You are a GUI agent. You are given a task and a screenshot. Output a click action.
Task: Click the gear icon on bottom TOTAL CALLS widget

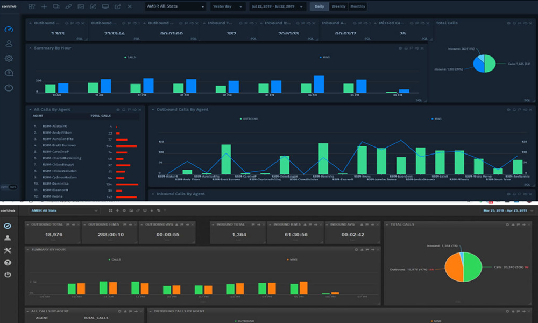coord(507,224)
